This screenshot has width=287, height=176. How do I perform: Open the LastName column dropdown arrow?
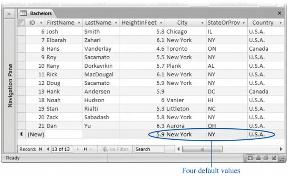(x=116, y=23)
